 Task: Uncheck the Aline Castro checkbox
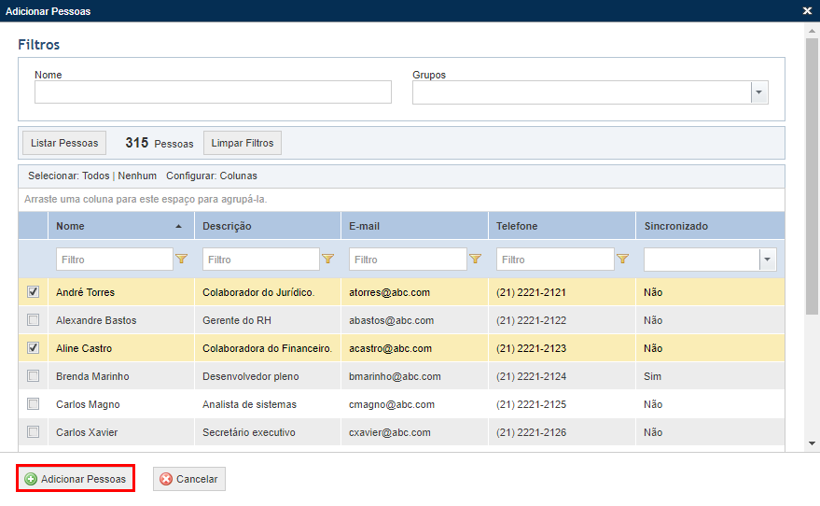click(33, 348)
